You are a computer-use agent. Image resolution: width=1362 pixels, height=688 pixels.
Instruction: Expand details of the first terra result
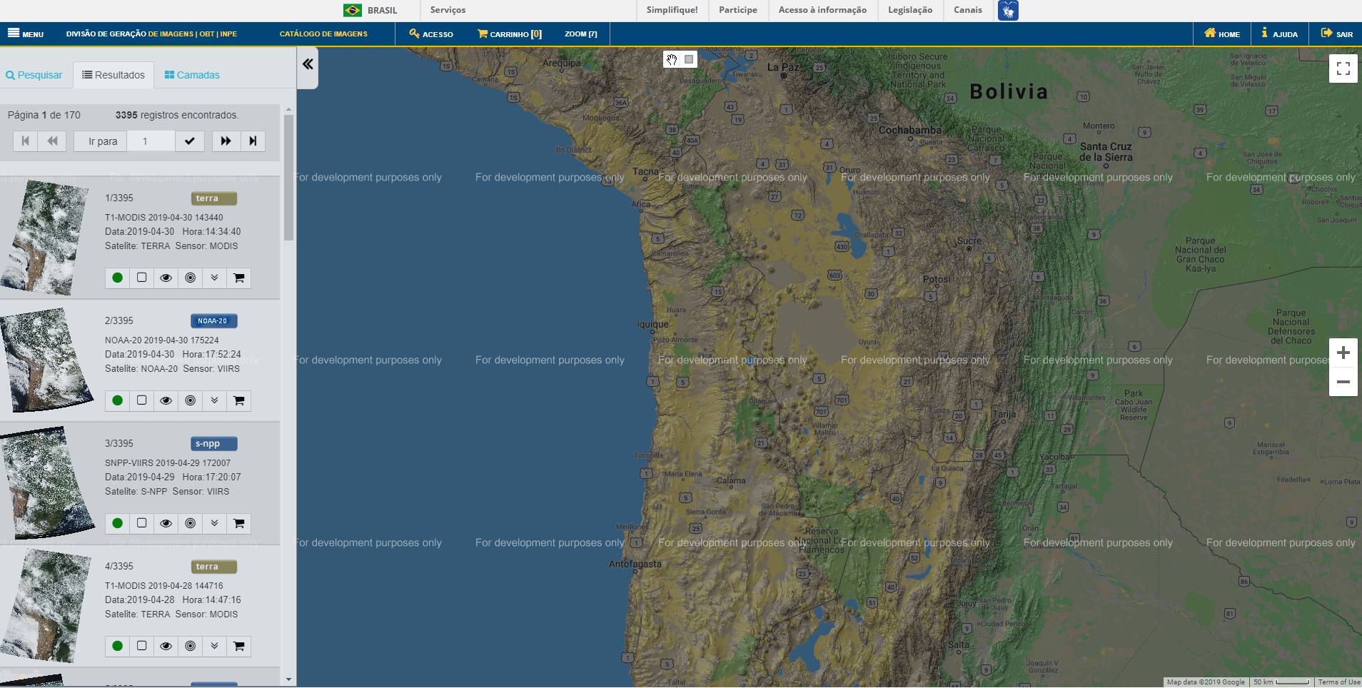click(x=215, y=278)
